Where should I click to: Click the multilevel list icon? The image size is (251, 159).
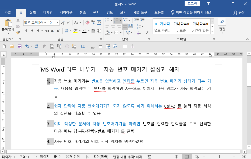click(125, 20)
